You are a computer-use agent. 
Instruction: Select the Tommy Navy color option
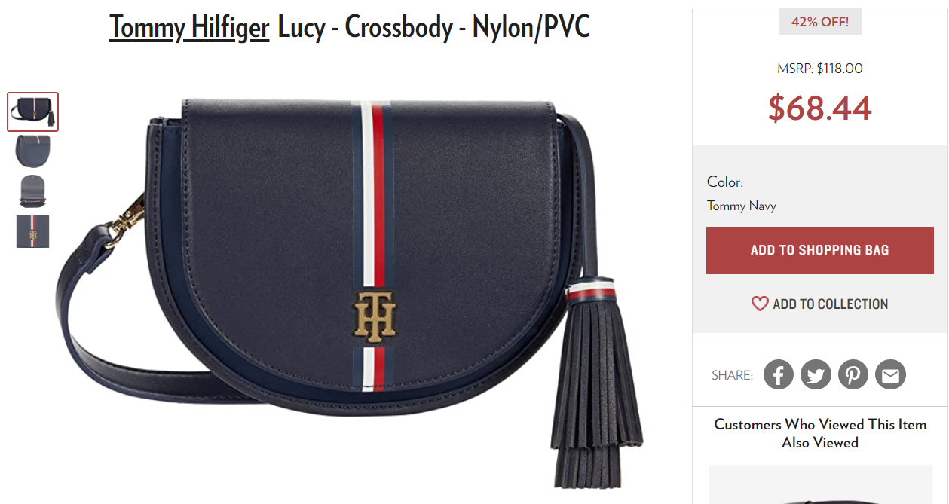(742, 206)
